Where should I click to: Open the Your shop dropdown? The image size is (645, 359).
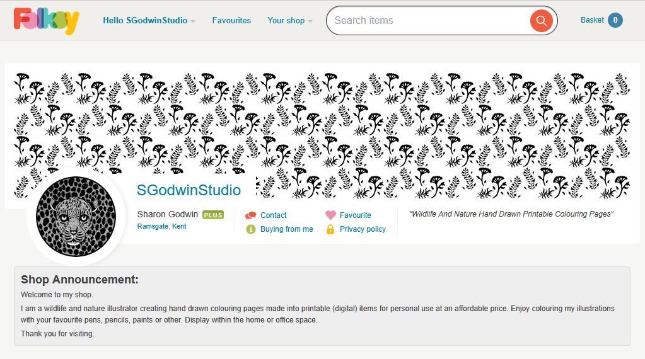coord(289,21)
